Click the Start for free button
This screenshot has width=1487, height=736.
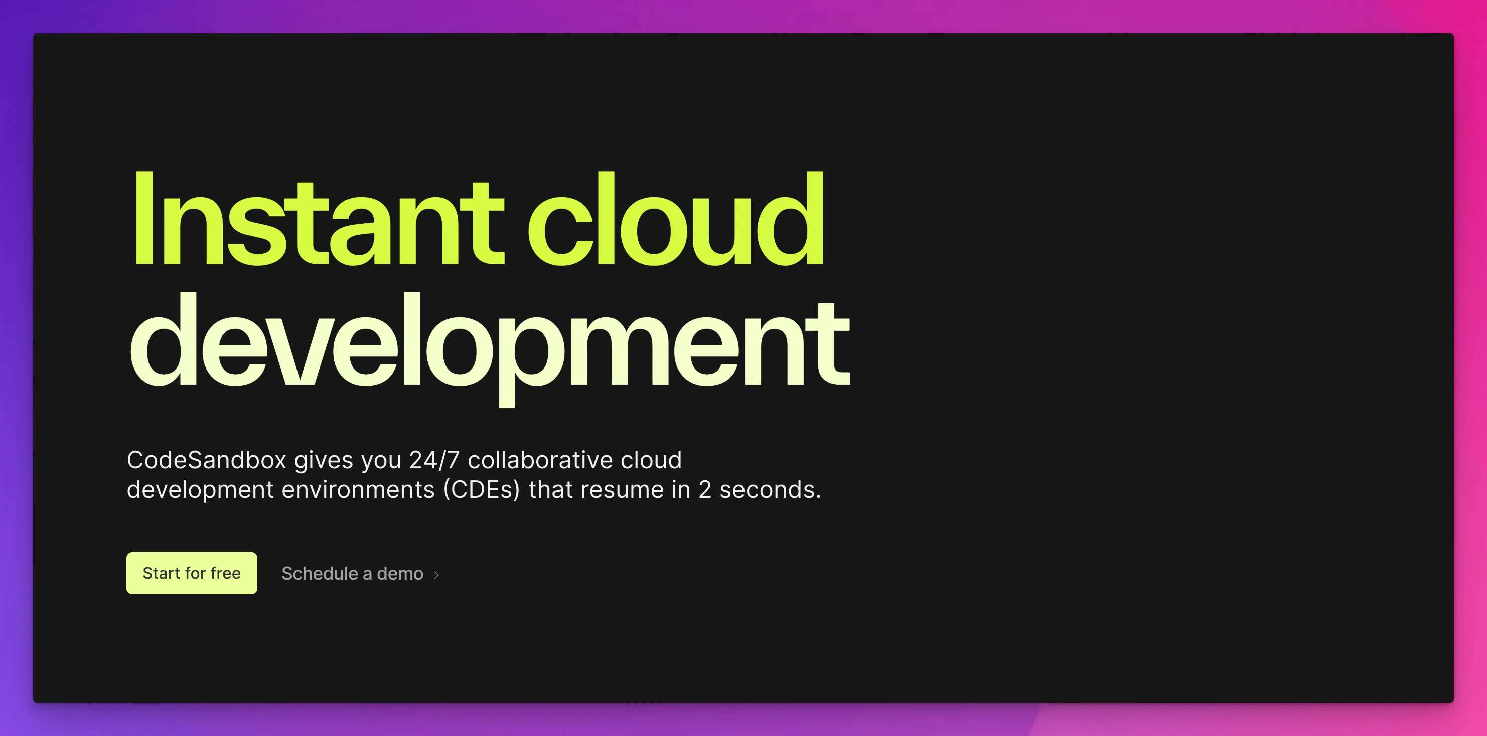point(192,573)
